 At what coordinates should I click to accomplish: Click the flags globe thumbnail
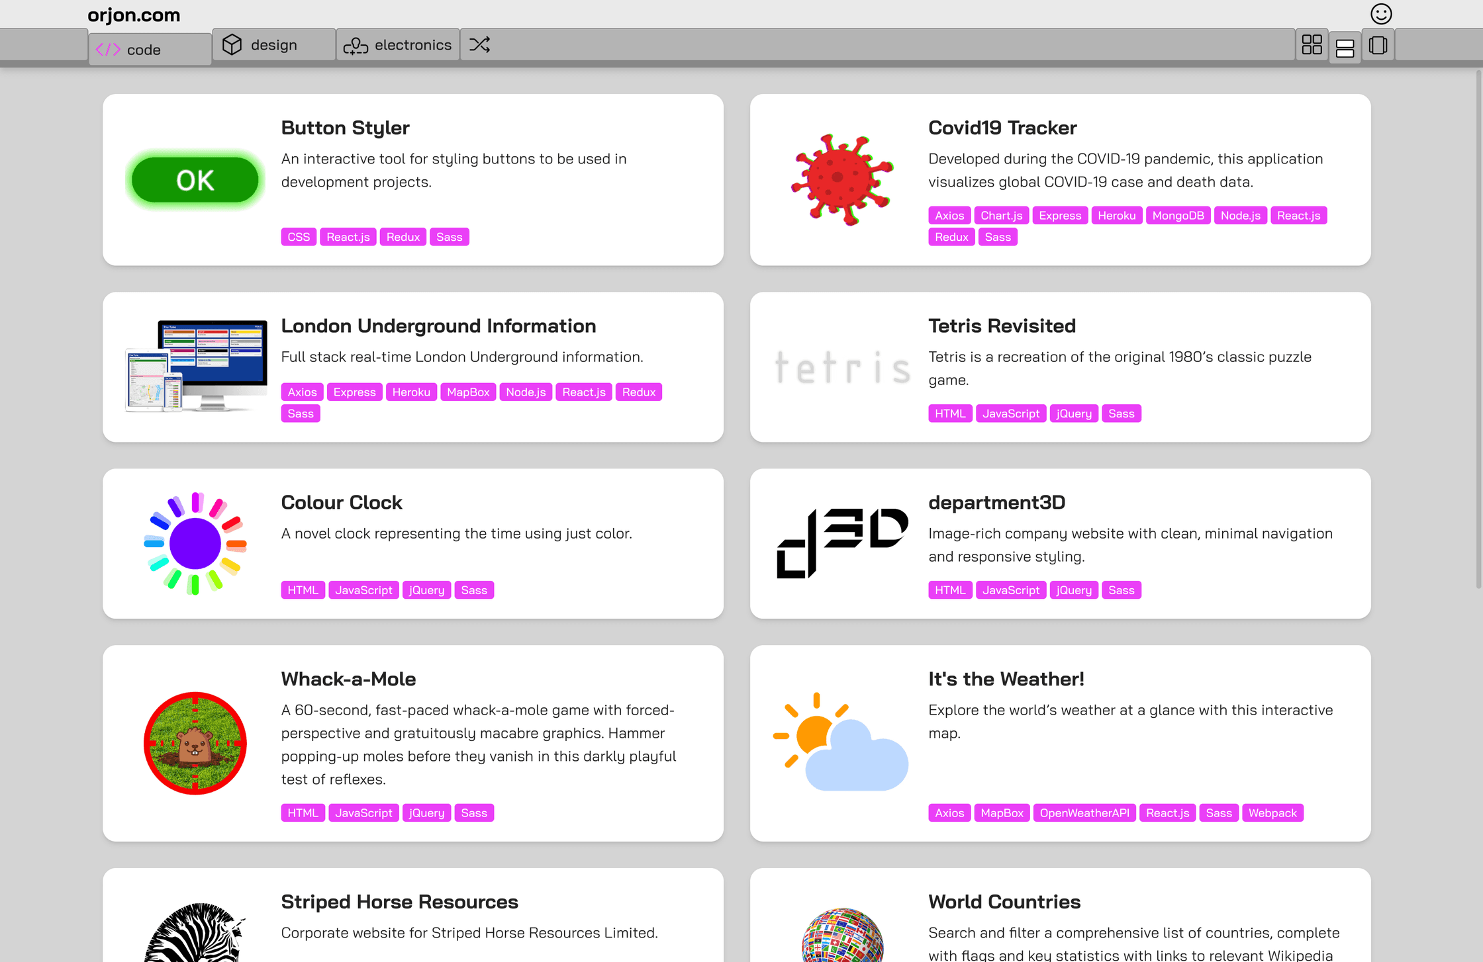click(842, 935)
